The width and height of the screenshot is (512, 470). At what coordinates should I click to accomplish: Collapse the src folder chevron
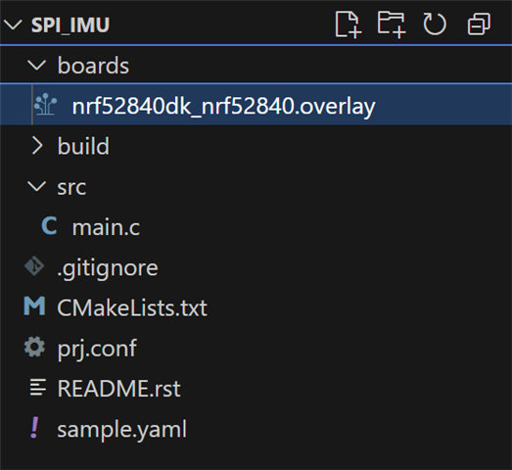pos(37,187)
